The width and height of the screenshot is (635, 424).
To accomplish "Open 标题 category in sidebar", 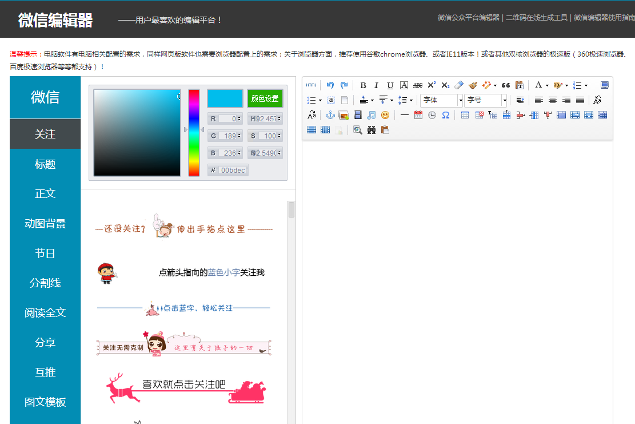I will coord(45,164).
